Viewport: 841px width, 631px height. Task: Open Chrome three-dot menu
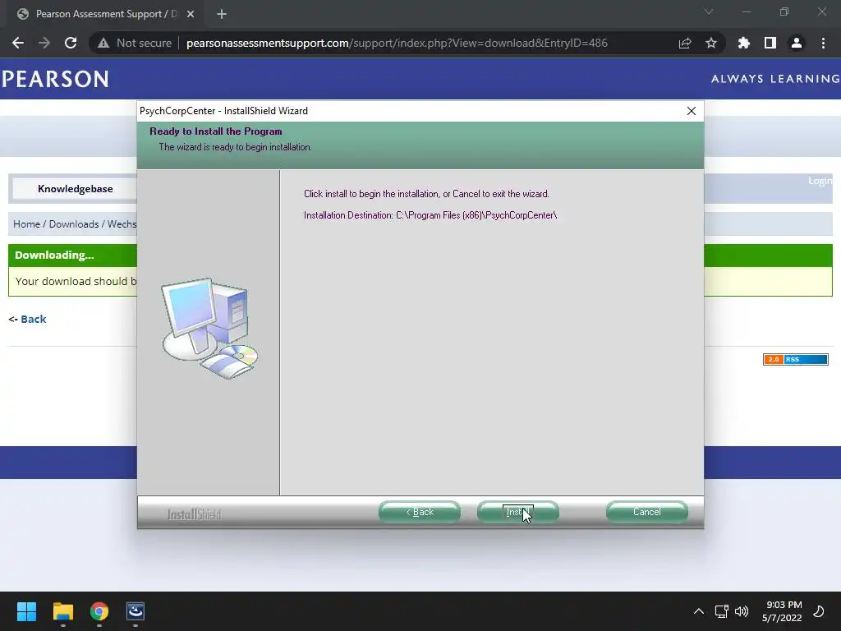(823, 43)
